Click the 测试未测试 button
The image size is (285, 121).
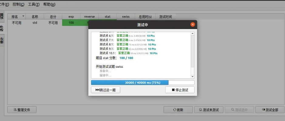click(209, 110)
